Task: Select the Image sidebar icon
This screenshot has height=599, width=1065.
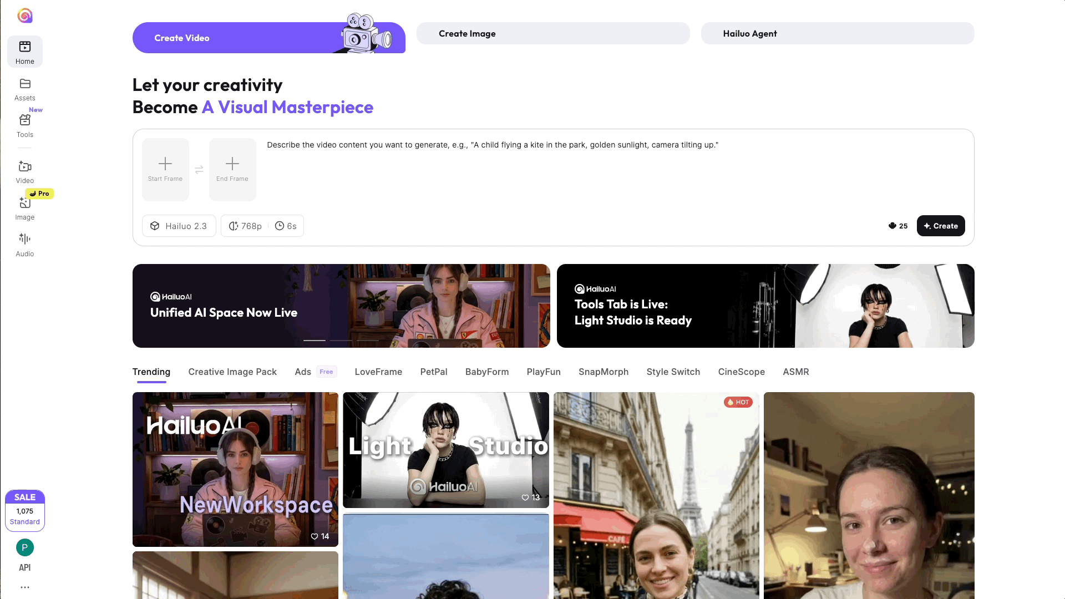Action: coord(25,203)
